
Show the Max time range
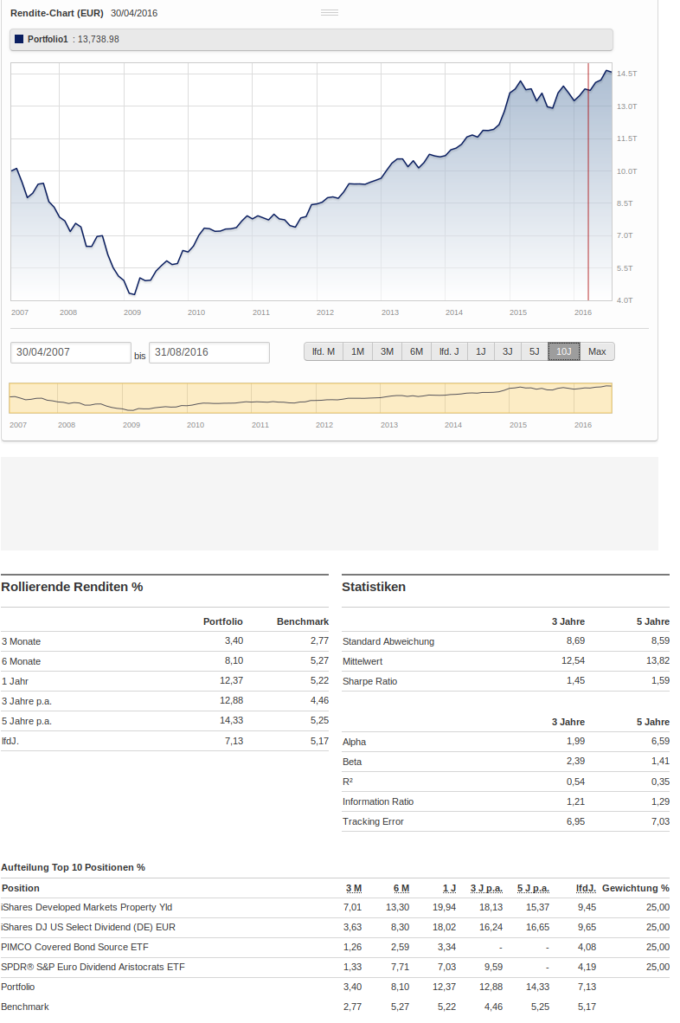pyautogui.click(x=597, y=351)
